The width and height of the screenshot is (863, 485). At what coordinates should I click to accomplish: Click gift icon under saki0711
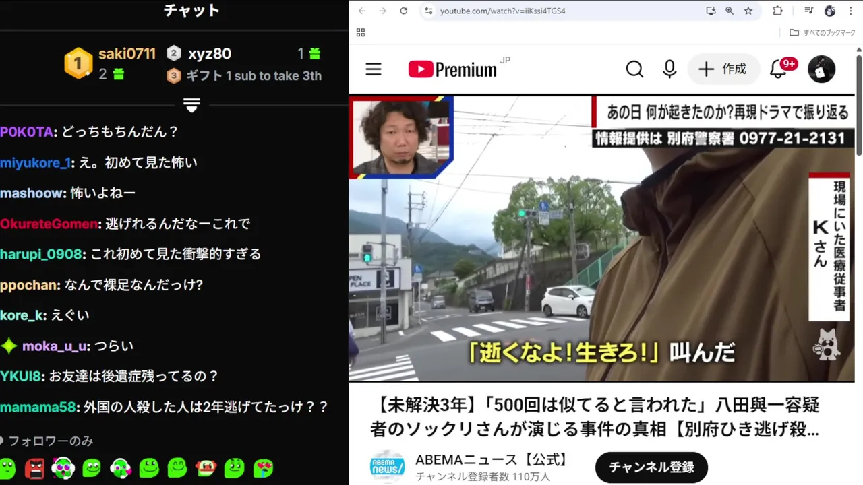[119, 74]
